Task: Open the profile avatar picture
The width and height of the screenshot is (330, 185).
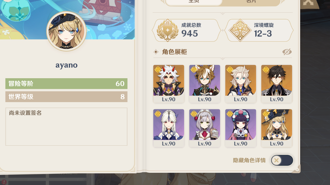Action: click(x=66, y=31)
